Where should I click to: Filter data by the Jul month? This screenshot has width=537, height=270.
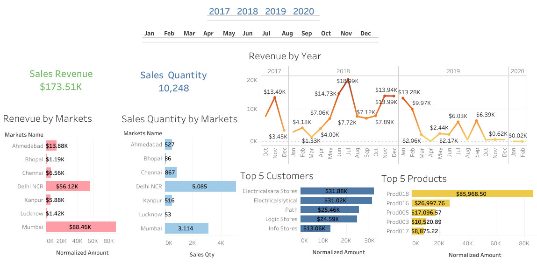(x=266, y=33)
